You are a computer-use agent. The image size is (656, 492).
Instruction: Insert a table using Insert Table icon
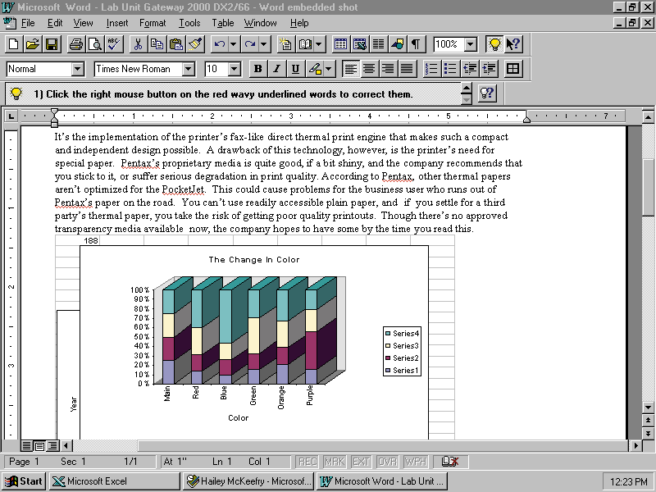pyautogui.click(x=340, y=44)
